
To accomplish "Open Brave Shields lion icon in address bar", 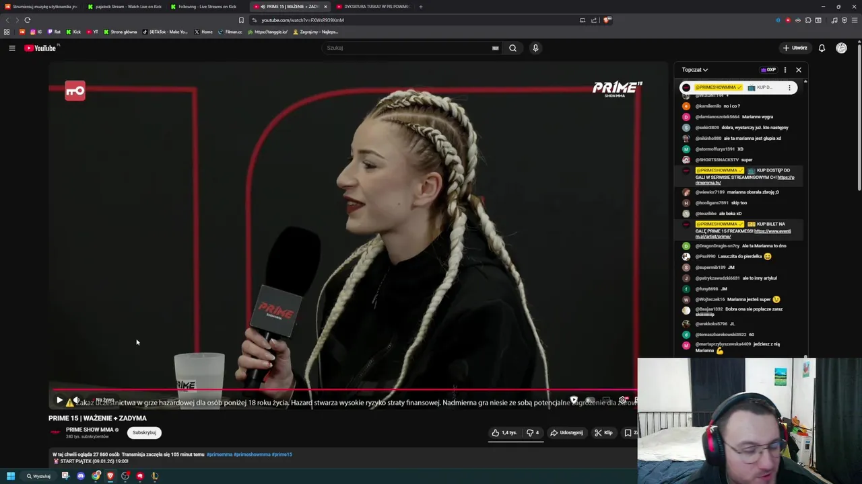I will click(606, 20).
